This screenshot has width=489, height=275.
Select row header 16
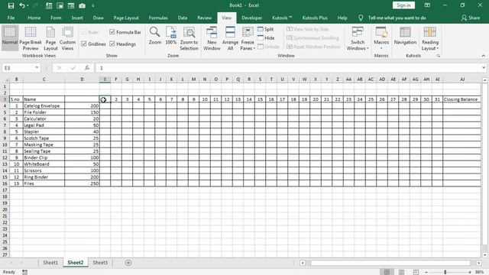[5, 183]
